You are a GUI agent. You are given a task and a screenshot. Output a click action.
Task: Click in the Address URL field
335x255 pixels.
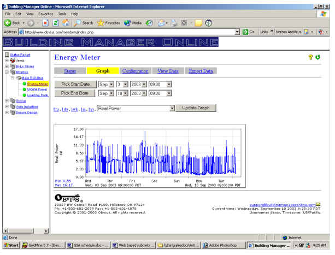130,32
